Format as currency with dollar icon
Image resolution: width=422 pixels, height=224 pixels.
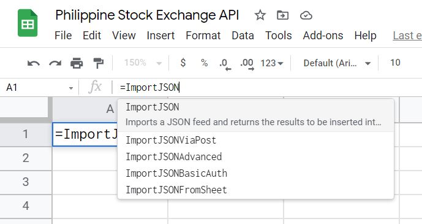click(x=183, y=63)
